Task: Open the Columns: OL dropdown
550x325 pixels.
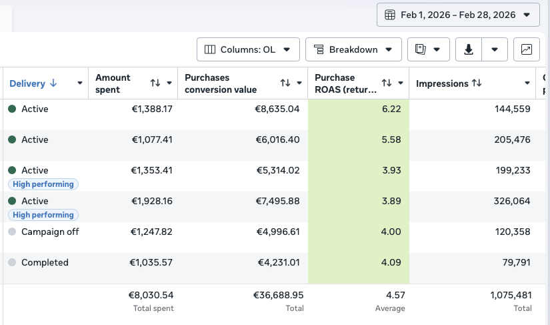Action: point(249,49)
